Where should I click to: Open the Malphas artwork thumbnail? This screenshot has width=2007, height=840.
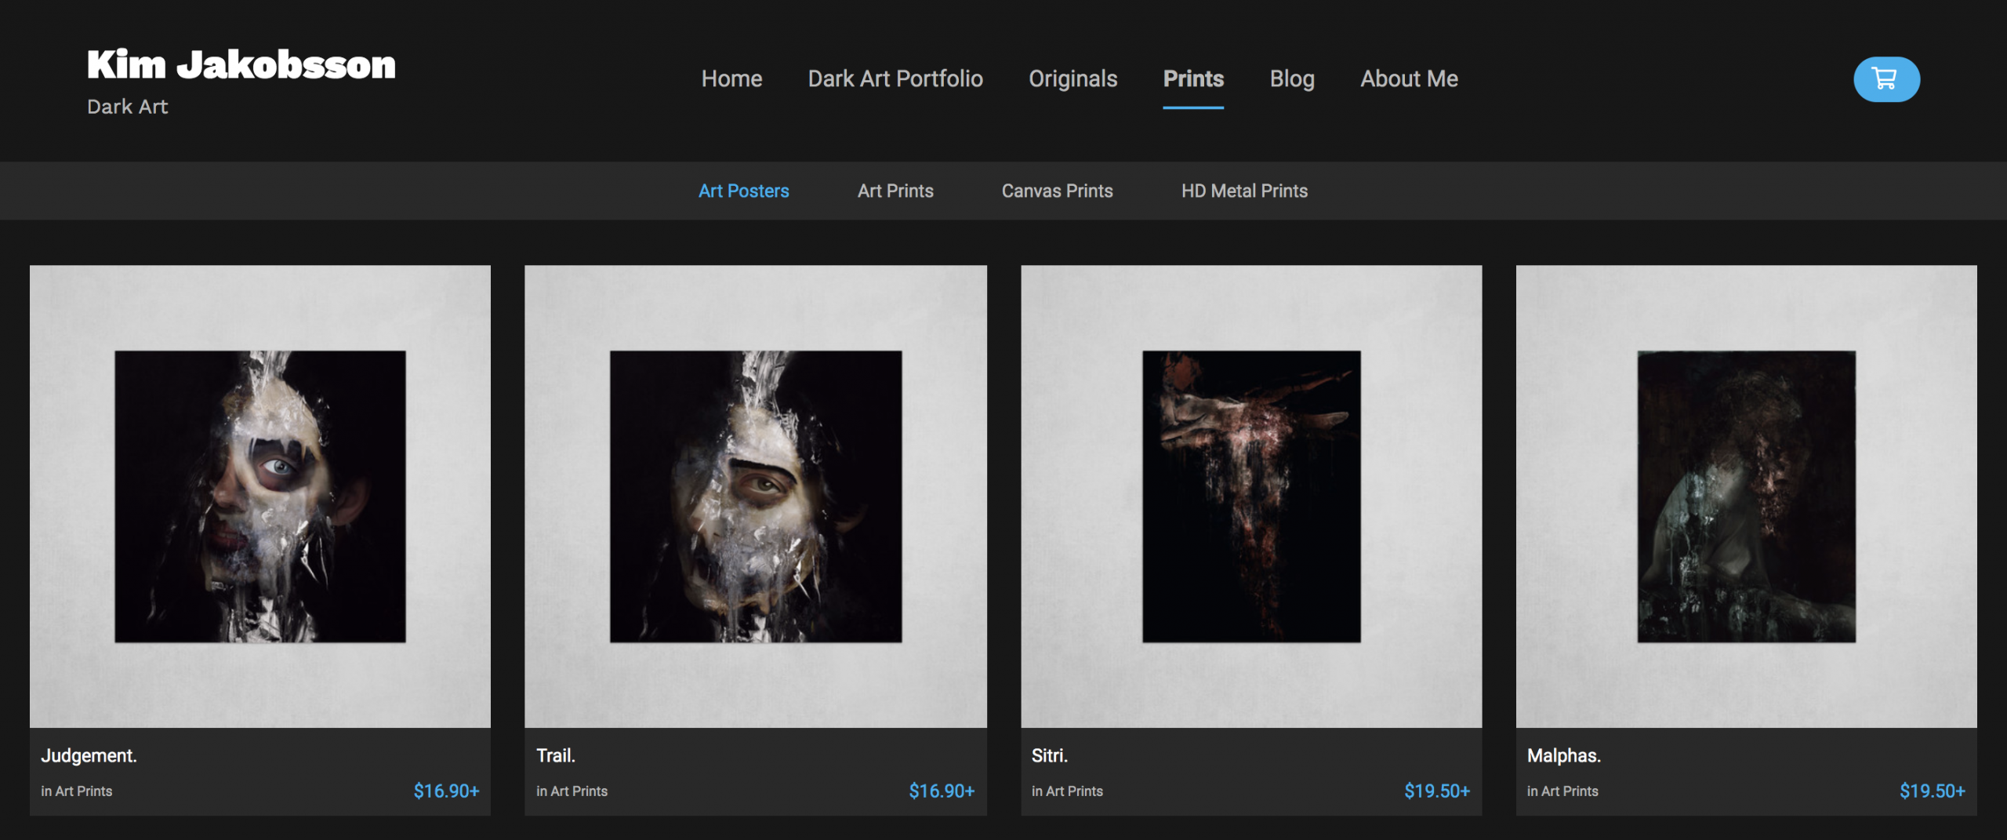point(1746,496)
